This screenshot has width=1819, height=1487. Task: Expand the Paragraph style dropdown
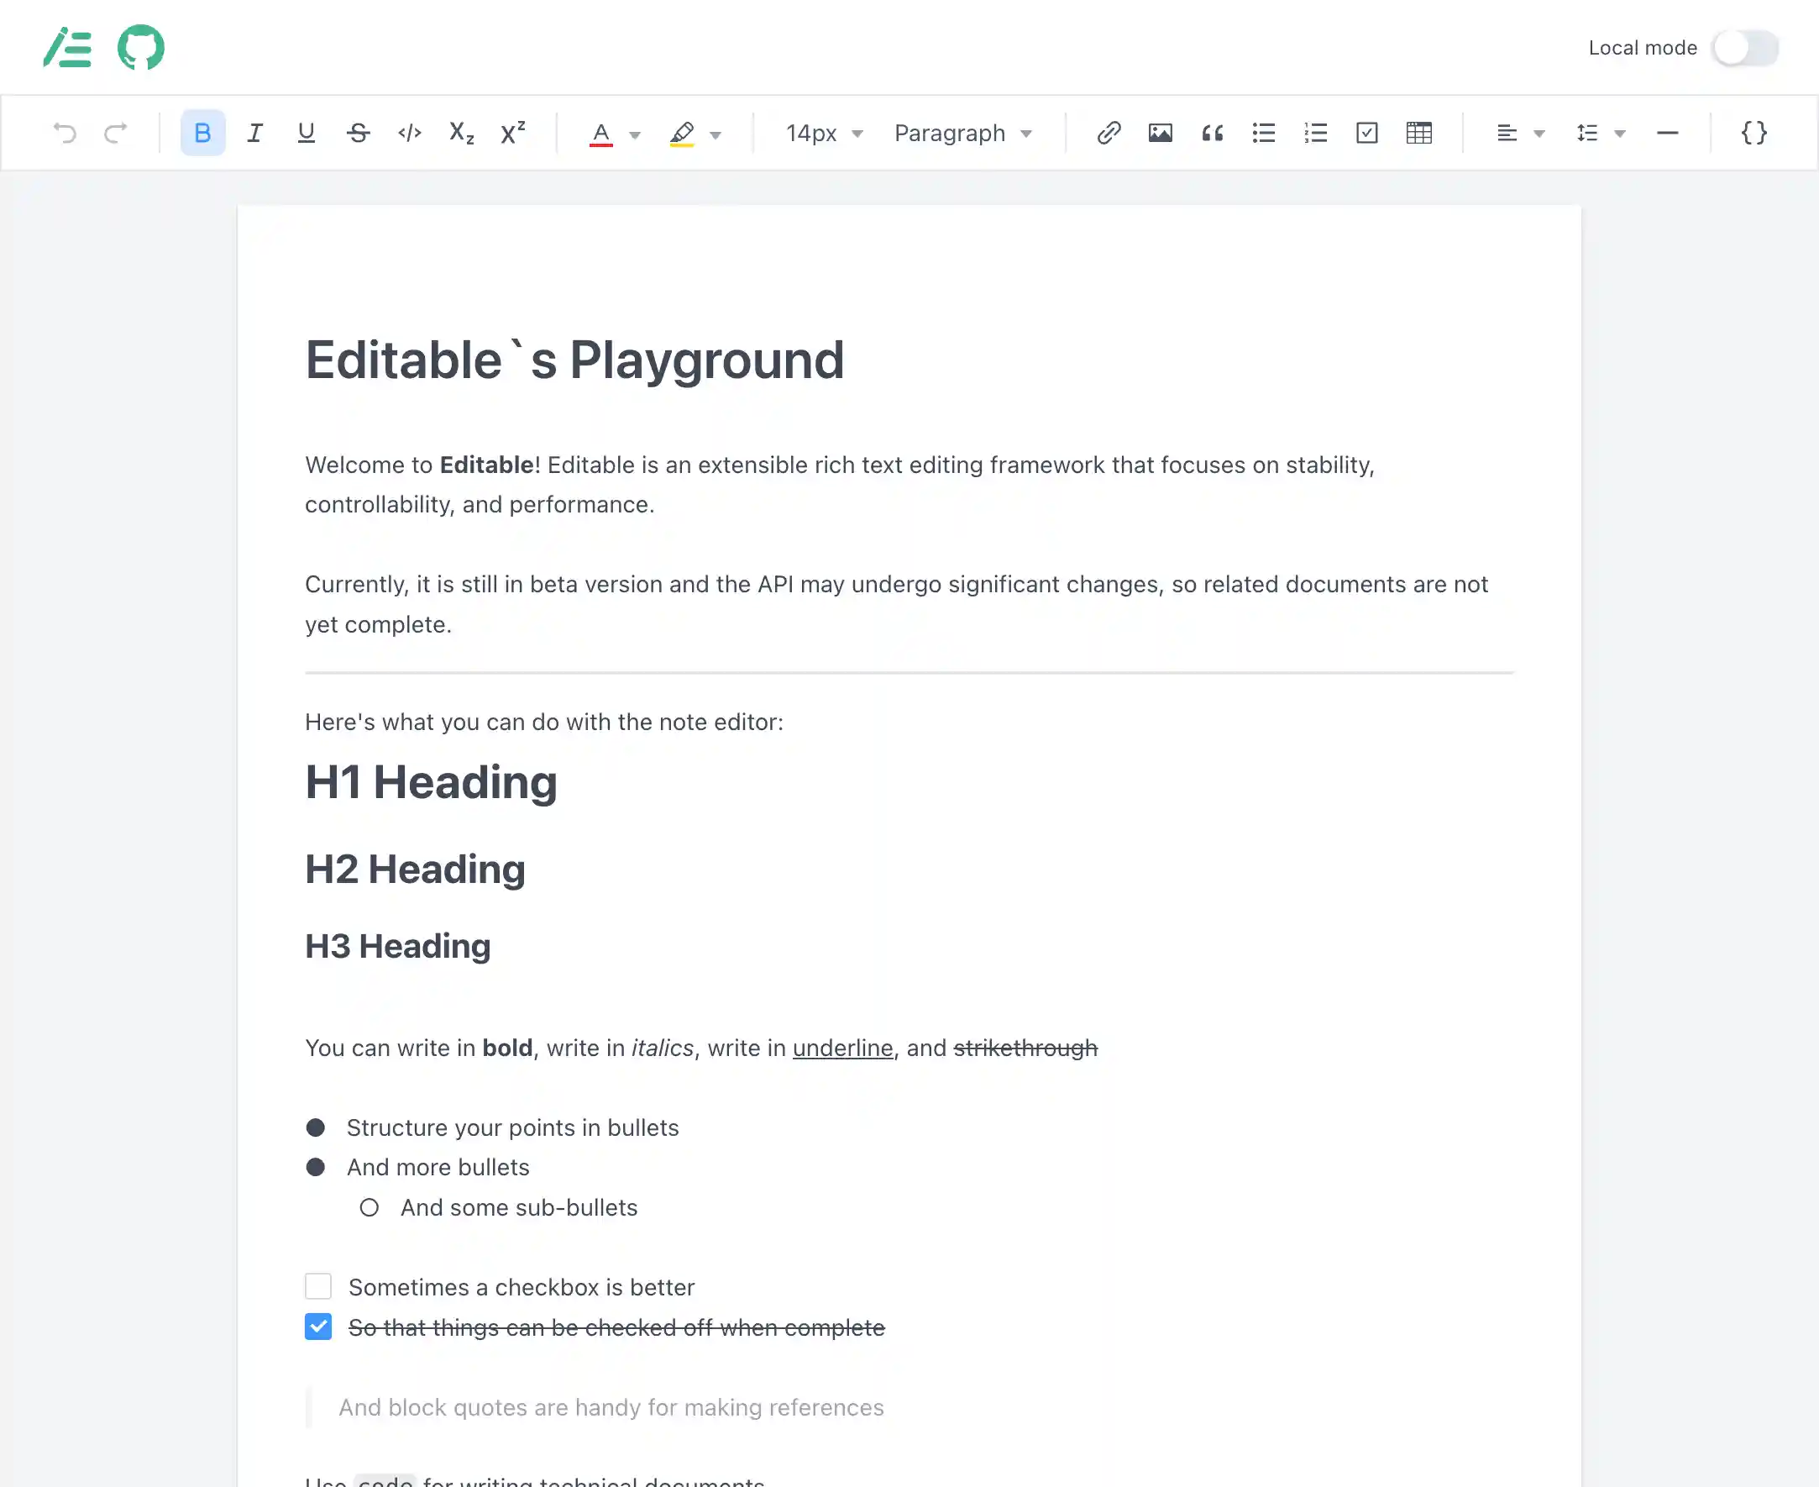(x=963, y=134)
